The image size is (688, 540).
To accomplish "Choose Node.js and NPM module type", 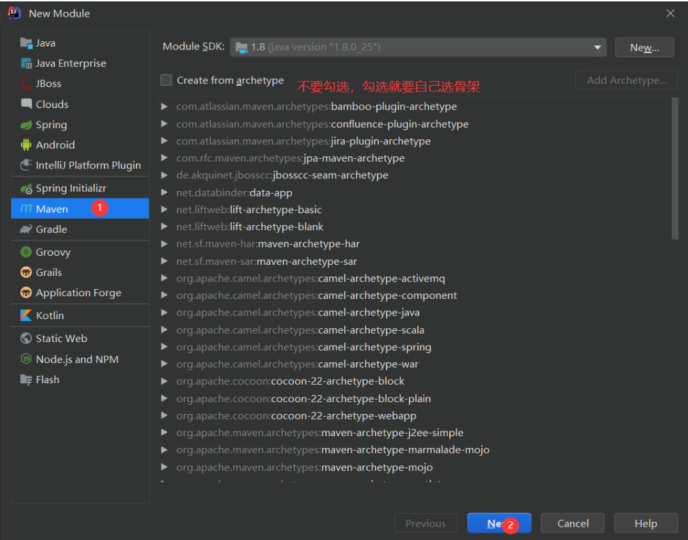I will point(80,359).
